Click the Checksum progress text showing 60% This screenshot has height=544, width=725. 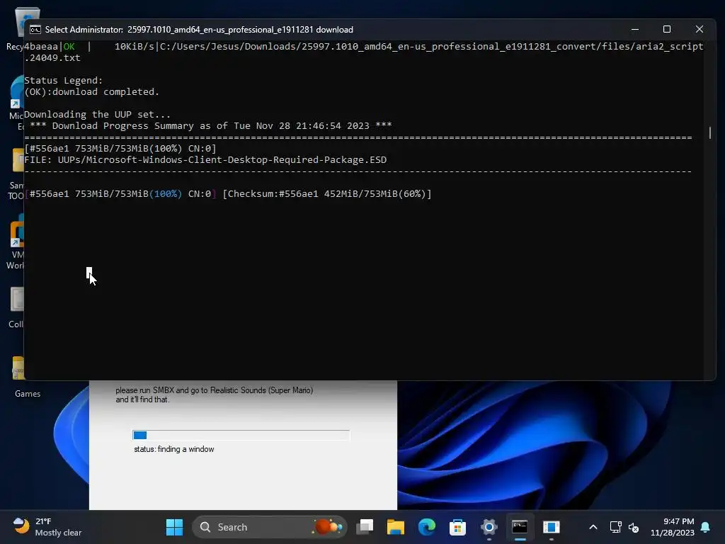(327, 194)
